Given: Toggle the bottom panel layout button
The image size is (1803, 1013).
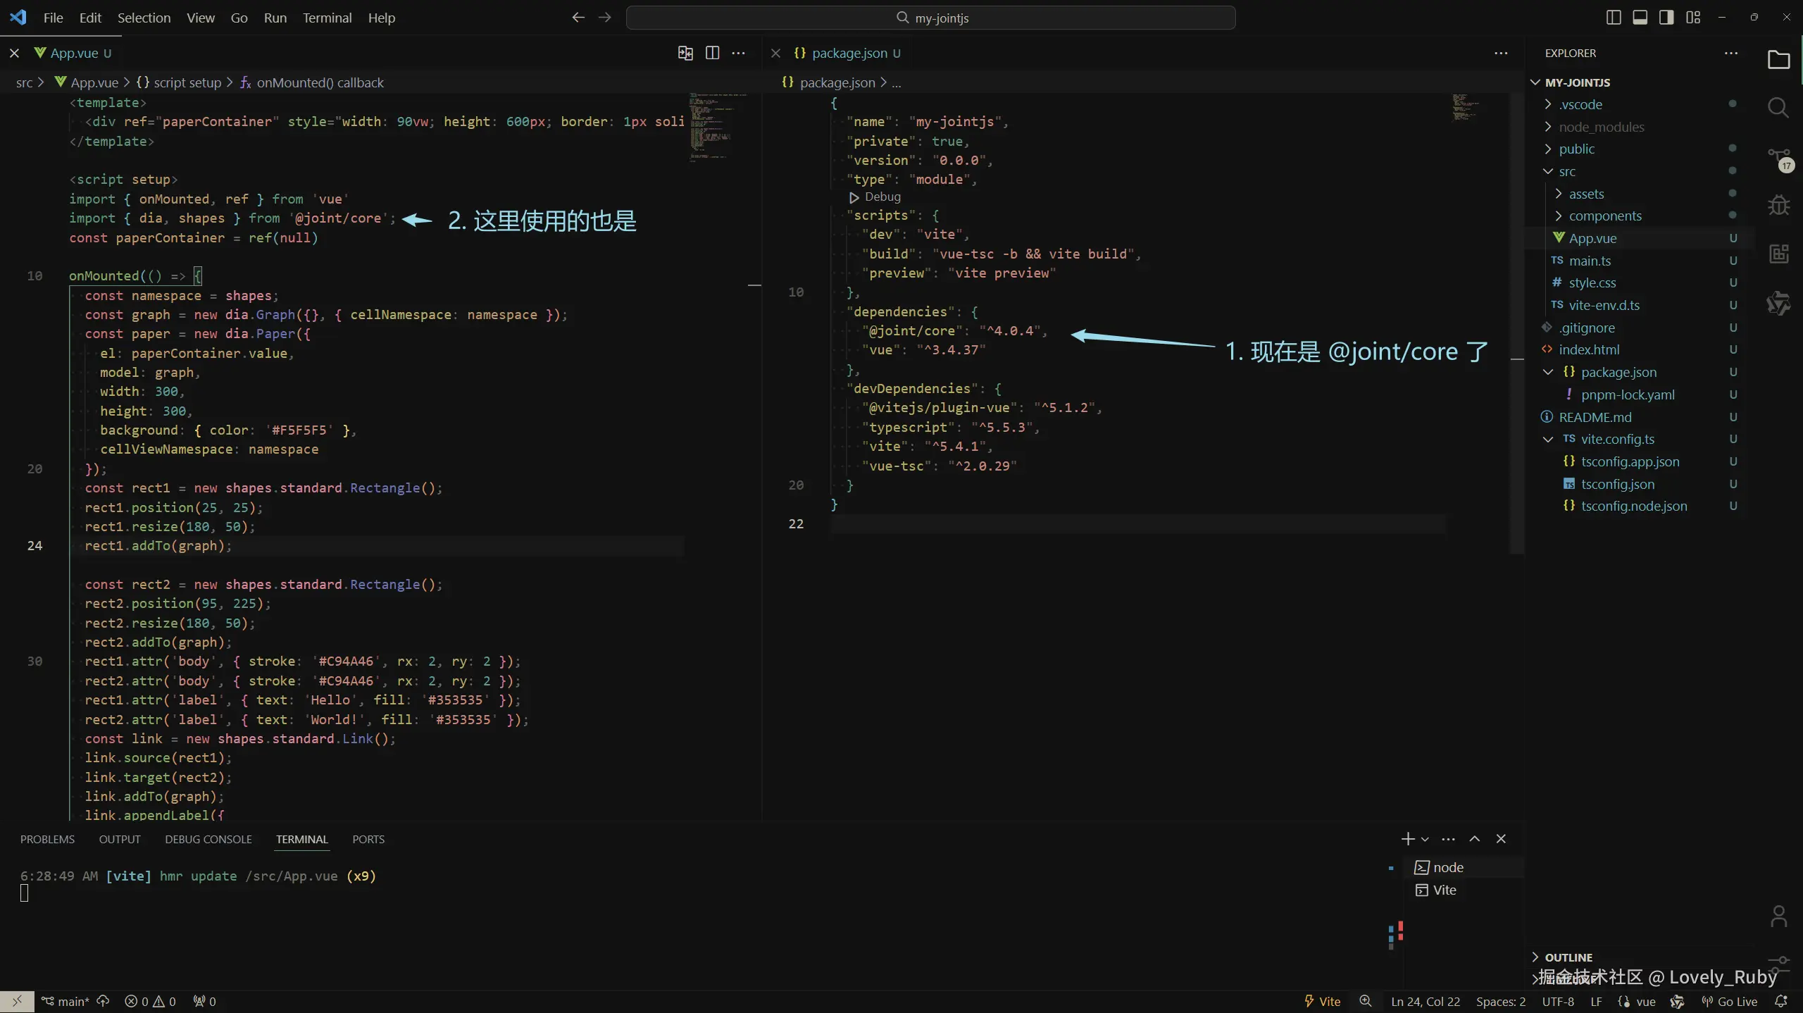Looking at the screenshot, I should pos(1640,18).
